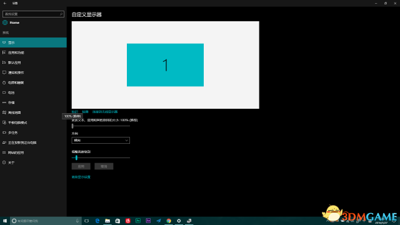The height and width of the screenshot is (225, 400).
Task: Click the brightness level slider handle
Action: point(76,158)
